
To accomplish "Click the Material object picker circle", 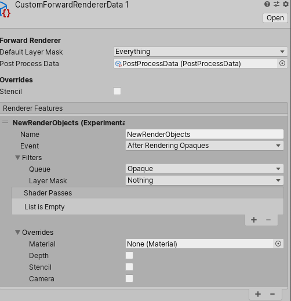I will (x=278, y=244).
